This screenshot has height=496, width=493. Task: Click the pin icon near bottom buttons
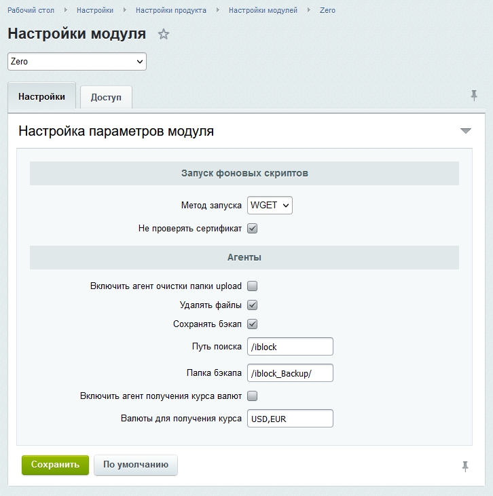coord(465,465)
